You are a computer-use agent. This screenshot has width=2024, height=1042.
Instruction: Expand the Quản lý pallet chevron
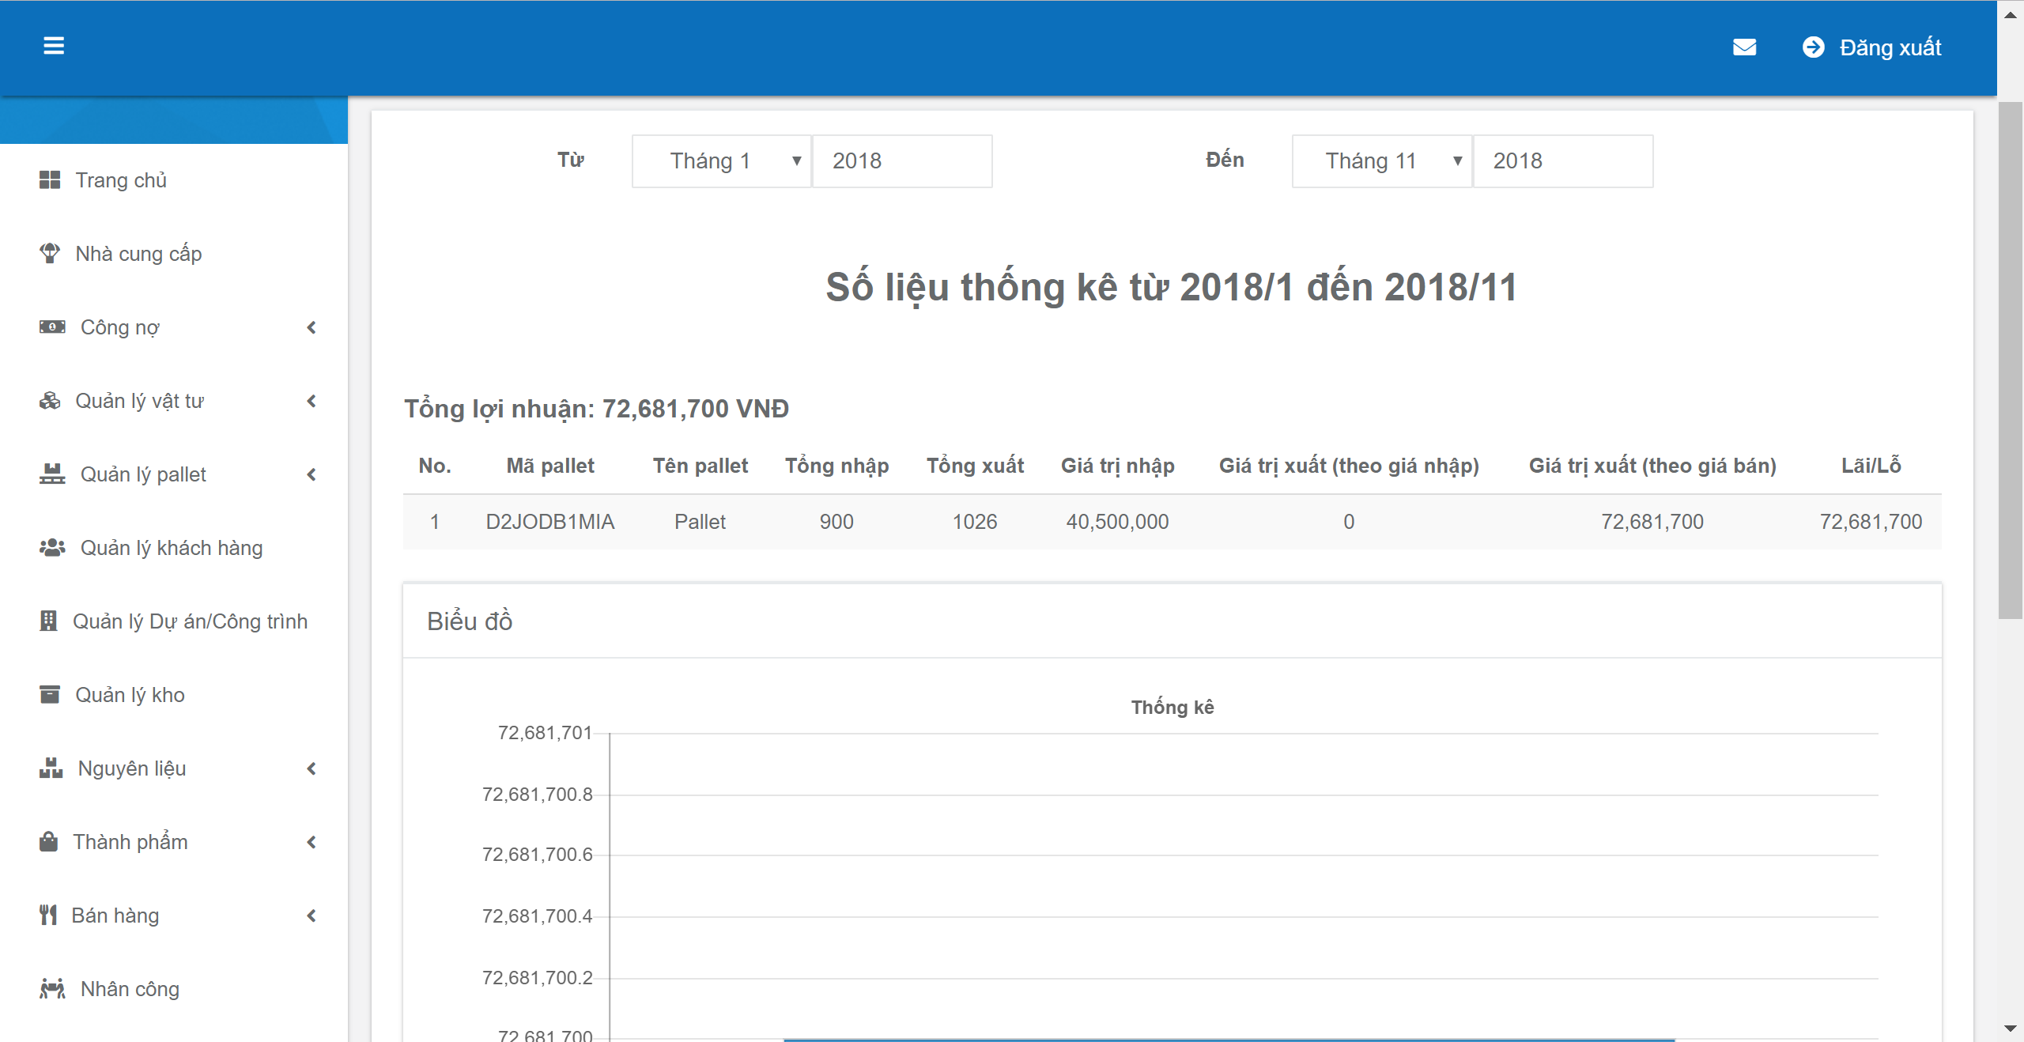312,474
